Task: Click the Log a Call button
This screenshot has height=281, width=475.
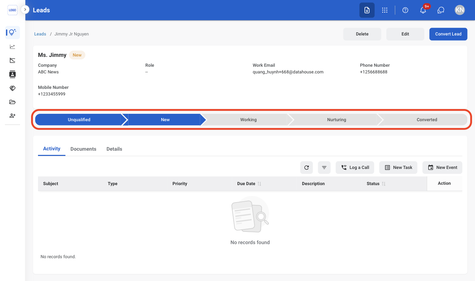Action: (x=355, y=168)
